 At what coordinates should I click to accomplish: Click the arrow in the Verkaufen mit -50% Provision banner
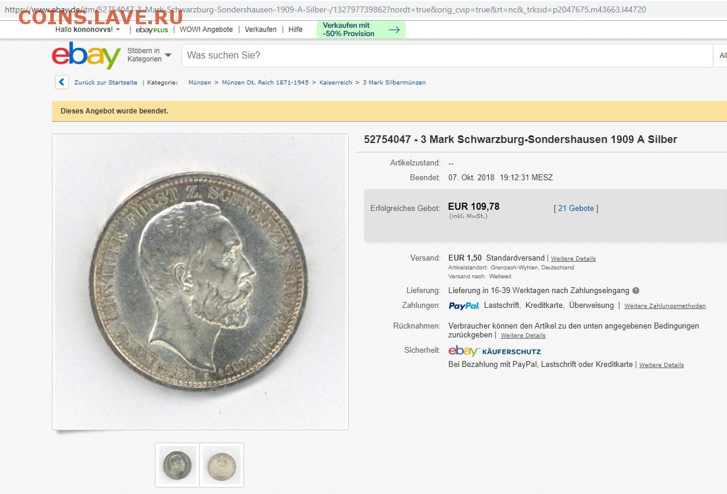(394, 30)
